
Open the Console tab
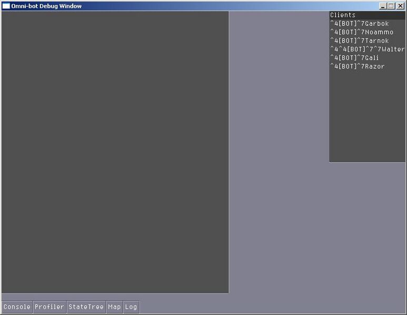(17, 307)
